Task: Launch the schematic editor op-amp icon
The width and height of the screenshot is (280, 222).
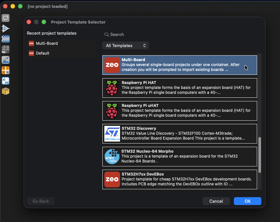Action: 6,28
